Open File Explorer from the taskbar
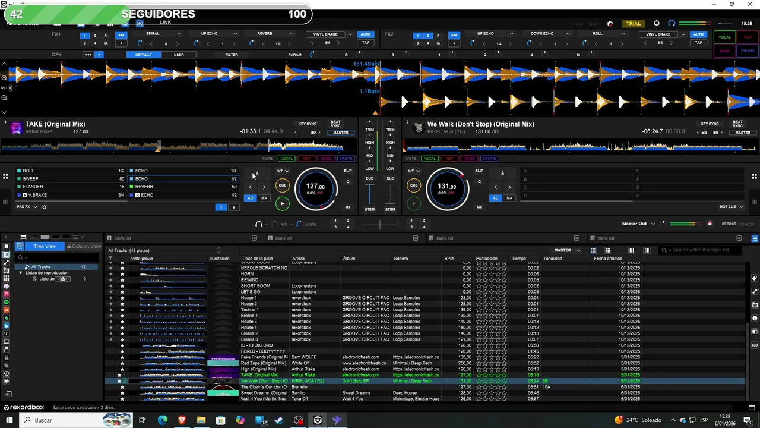This screenshot has width=760, height=428. (x=201, y=420)
